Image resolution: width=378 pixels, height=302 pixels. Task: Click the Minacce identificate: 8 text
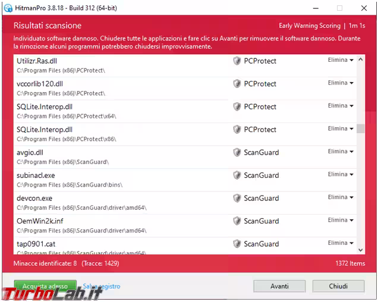45,263
